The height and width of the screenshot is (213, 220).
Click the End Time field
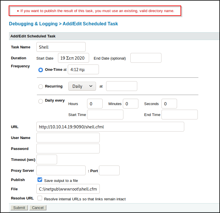point(180,115)
